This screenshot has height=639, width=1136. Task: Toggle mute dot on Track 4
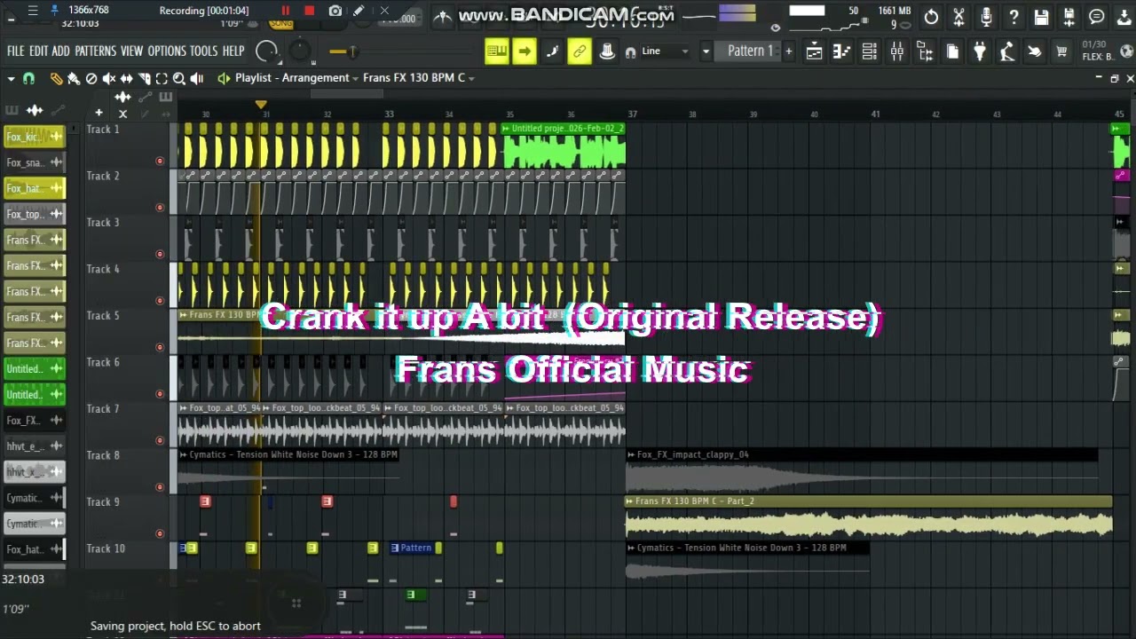pos(160,301)
